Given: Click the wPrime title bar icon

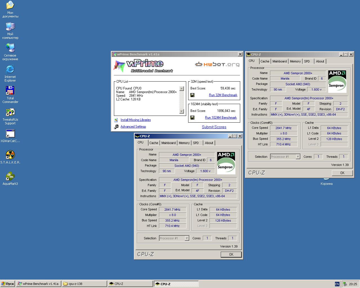Looking at the screenshot, I should [114, 54].
